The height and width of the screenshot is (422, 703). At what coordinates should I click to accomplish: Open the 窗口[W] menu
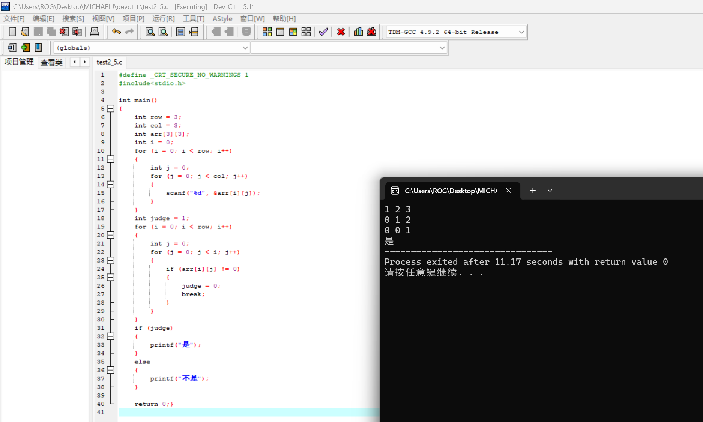pos(252,19)
